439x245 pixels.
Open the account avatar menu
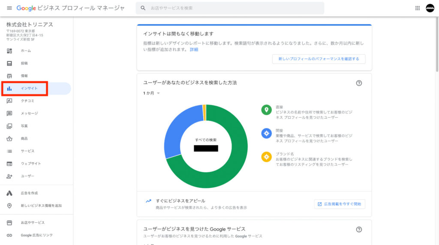430,8
